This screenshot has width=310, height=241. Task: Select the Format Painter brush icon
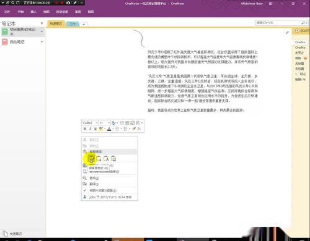pos(134,129)
